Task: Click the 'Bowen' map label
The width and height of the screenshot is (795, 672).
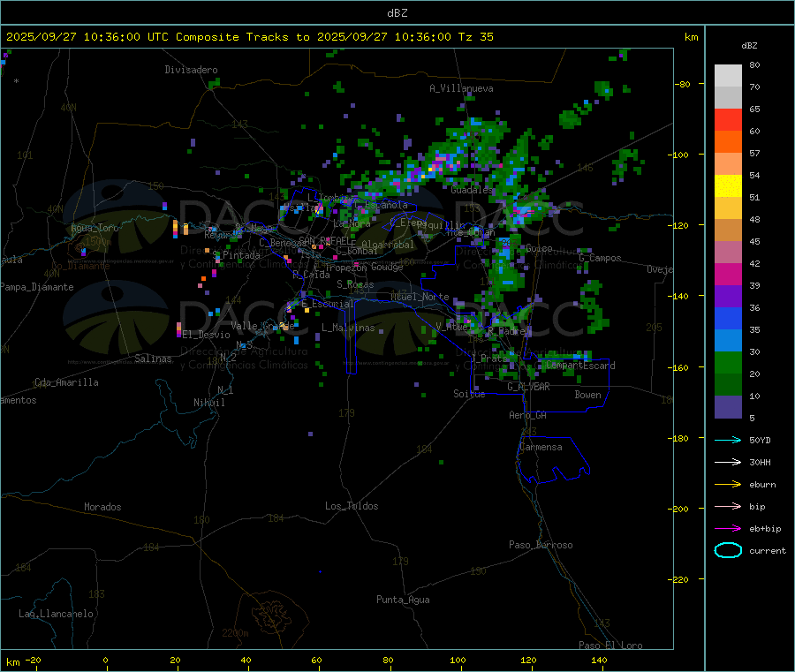Action: 588,395
